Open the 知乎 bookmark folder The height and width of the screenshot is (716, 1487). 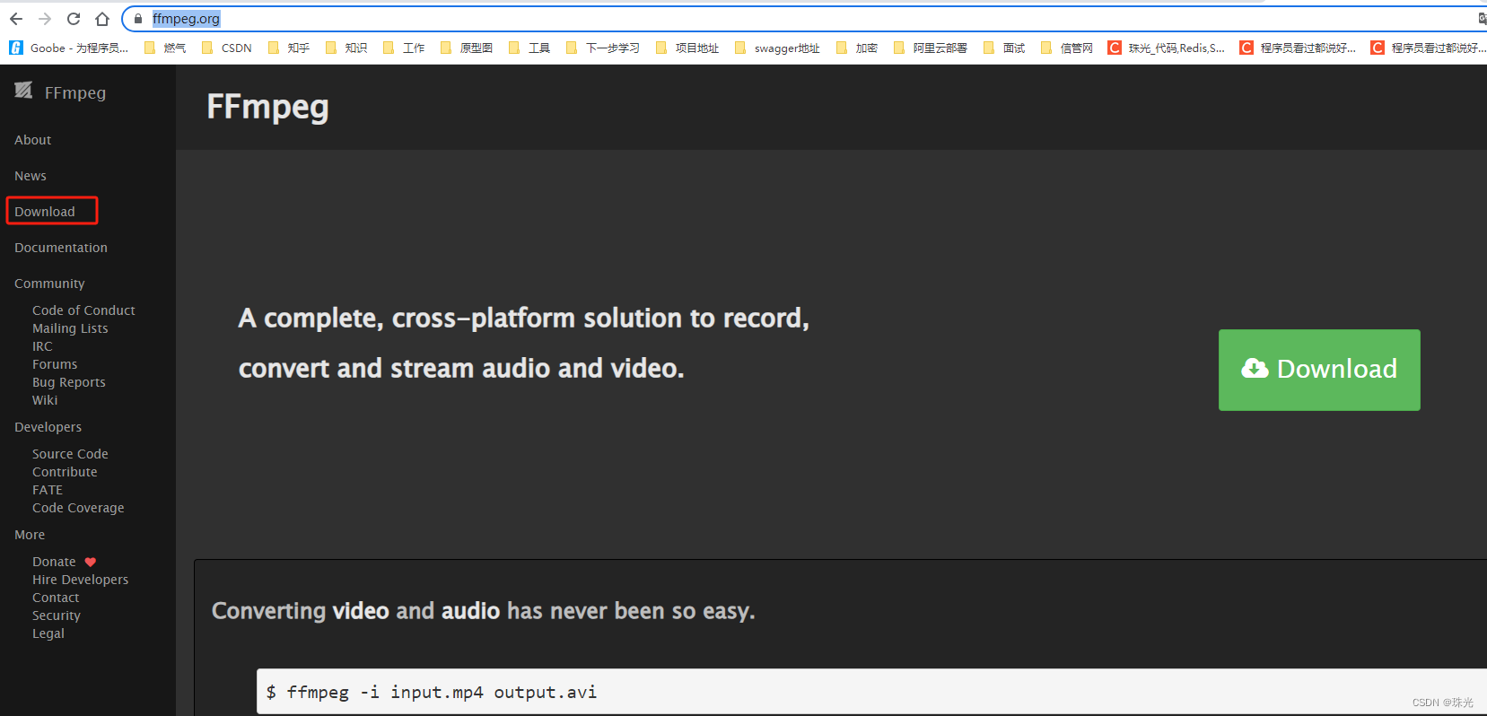tap(289, 48)
